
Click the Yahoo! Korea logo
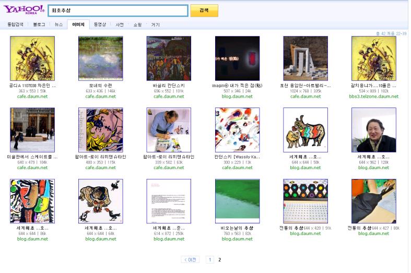tap(24, 10)
